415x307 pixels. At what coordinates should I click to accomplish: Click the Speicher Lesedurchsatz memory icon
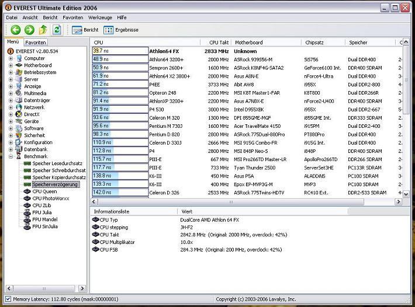pyautogui.click(x=27, y=163)
